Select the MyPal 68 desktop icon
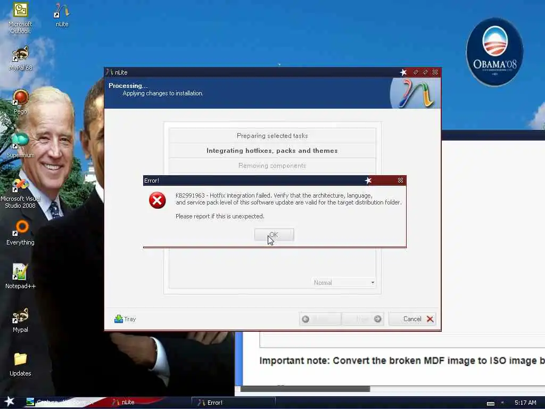This screenshot has height=409, width=545. pos(20,59)
